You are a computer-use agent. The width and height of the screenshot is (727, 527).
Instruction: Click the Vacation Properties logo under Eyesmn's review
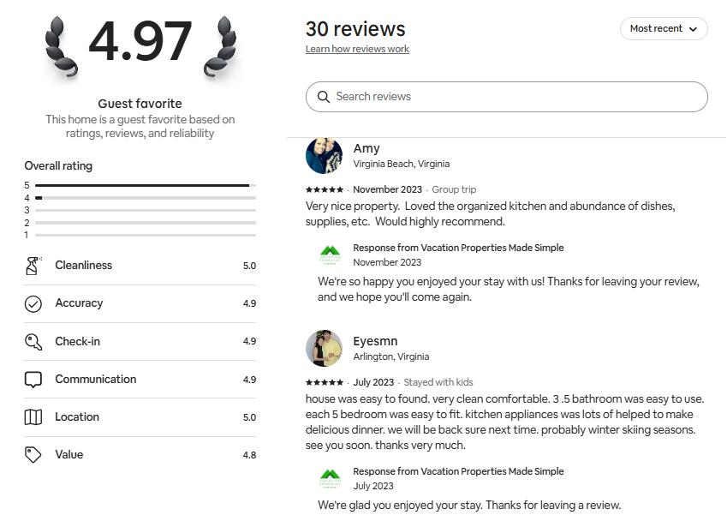pos(330,478)
